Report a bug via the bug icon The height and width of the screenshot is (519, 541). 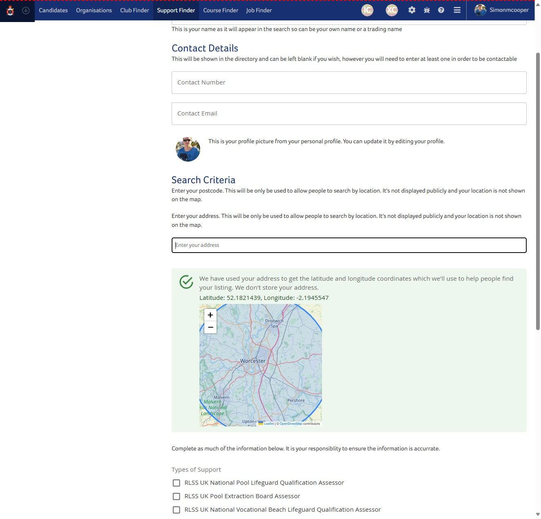pos(427,10)
